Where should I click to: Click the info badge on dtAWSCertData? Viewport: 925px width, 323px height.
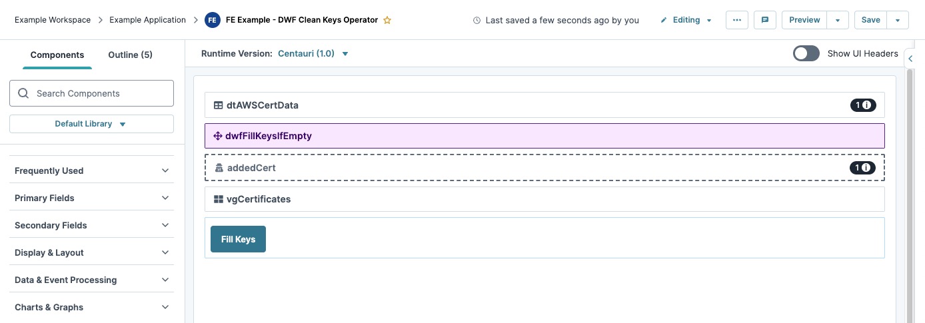[x=862, y=105]
